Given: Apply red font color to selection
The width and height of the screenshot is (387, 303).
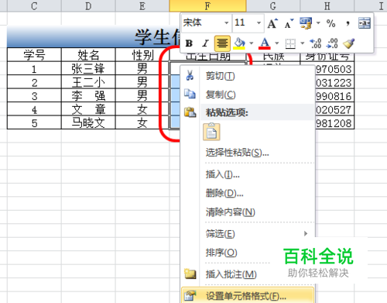Looking at the screenshot, I should [265, 43].
